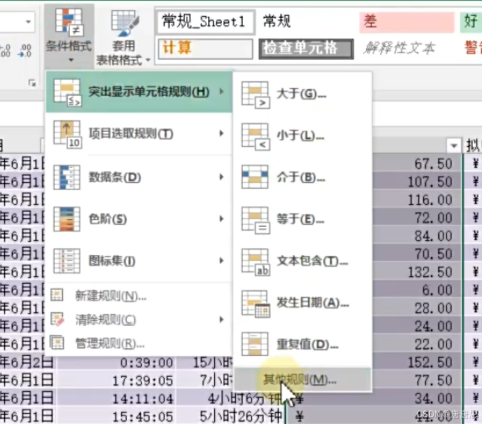Screen dimensions: 482x424
Task: Select 等于(E)... rule option
Action: point(302,219)
